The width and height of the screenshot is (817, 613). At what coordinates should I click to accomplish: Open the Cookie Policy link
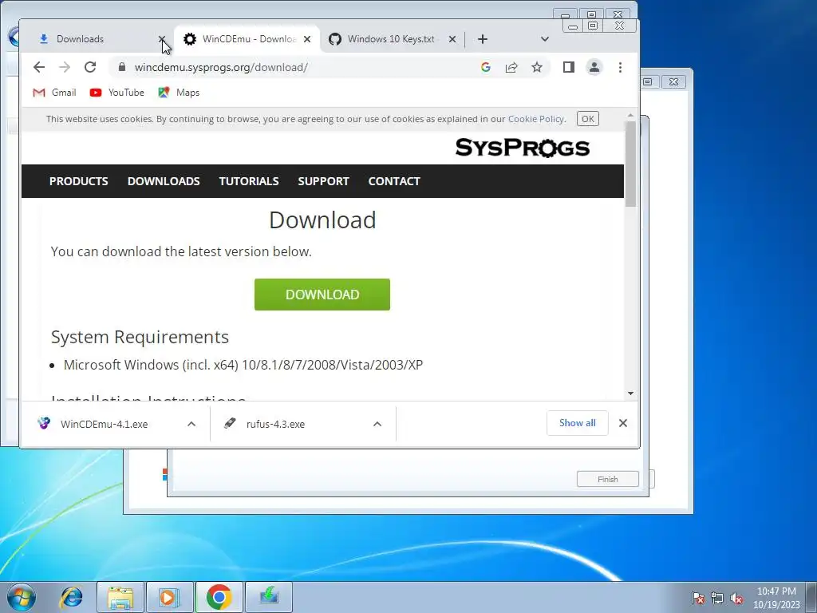tap(536, 119)
